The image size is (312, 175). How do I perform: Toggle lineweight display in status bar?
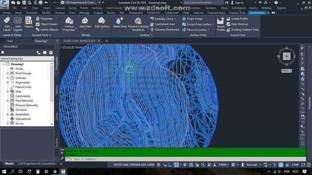pos(185,165)
